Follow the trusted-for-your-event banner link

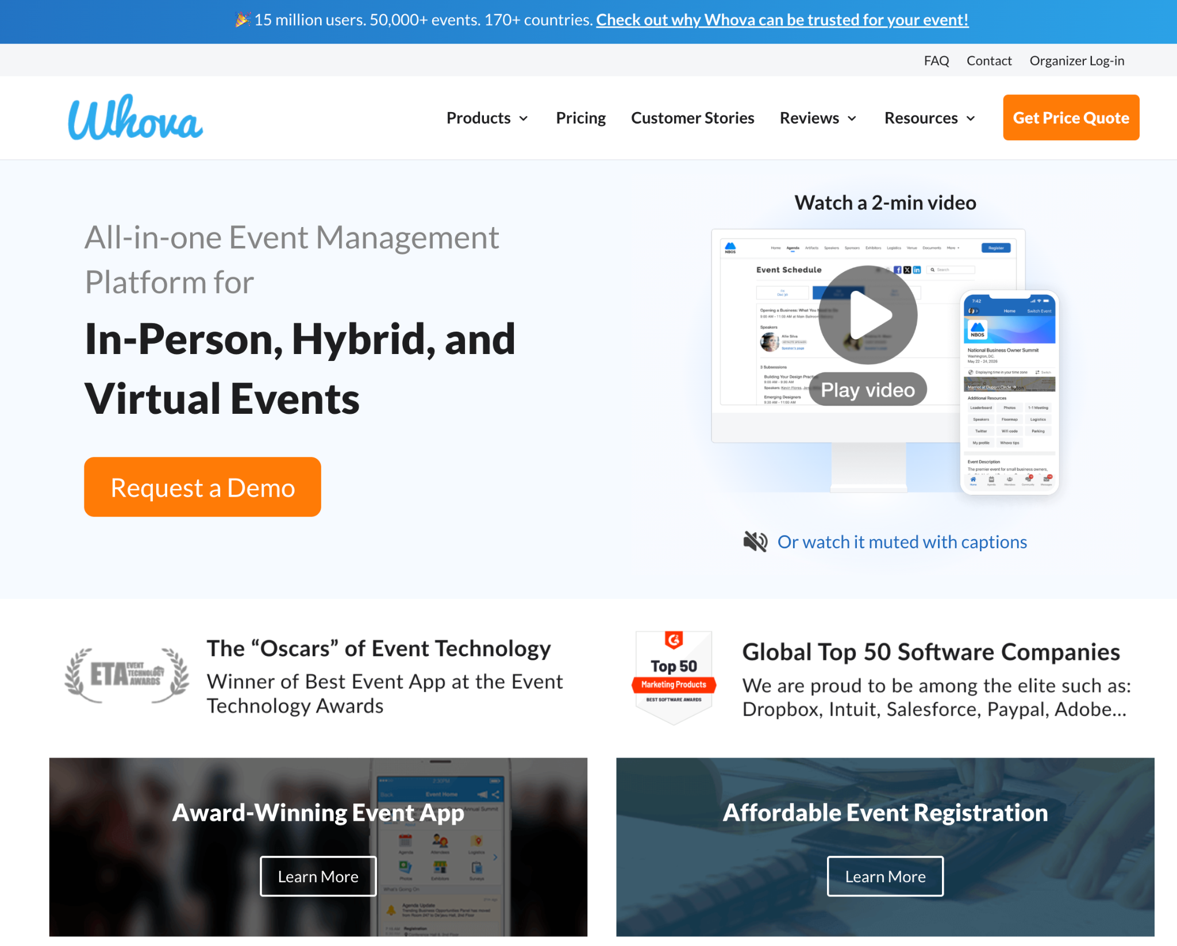(x=782, y=20)
